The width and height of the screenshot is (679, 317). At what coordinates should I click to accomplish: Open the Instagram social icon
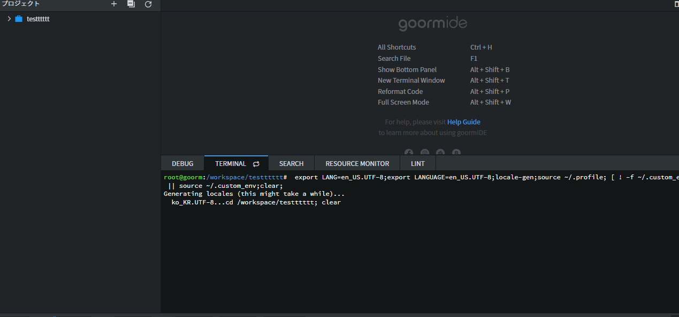[425, 153]
